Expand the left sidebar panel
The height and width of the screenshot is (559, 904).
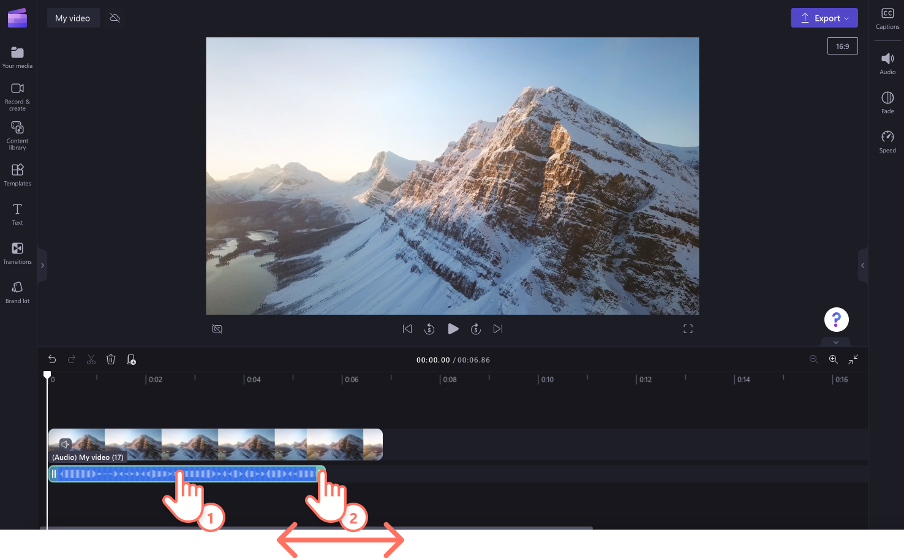pyautogui.click(x=42, y=265)
